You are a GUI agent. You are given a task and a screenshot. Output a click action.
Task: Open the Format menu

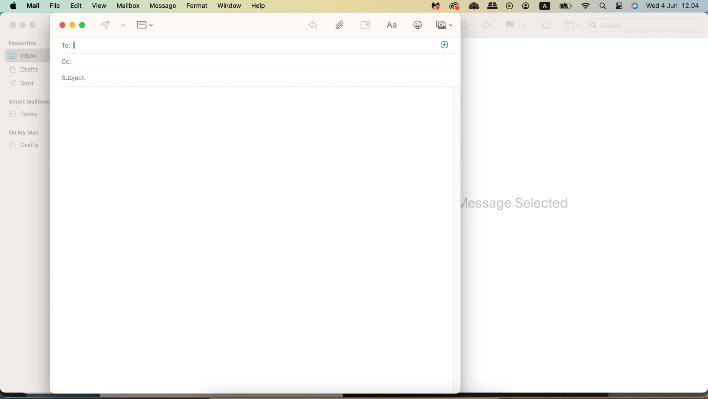pos(196,6)
